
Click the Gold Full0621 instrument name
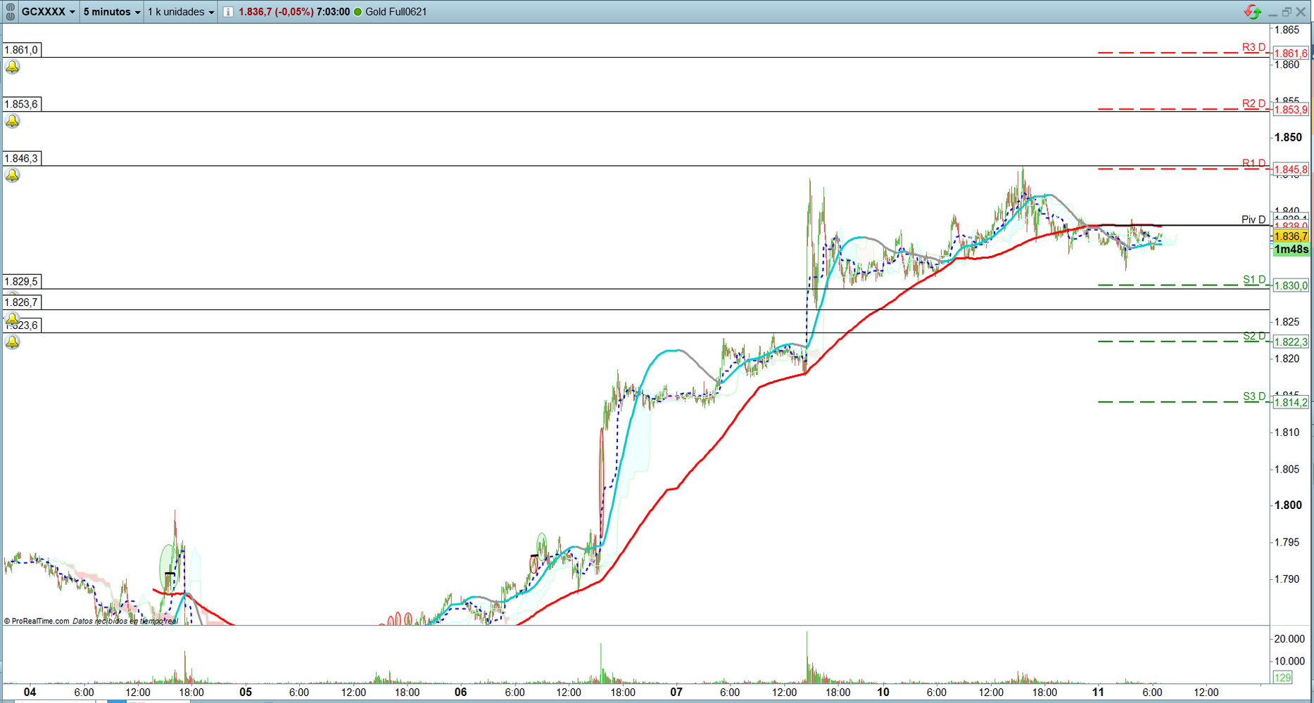pyautogui.click(x=396, y=12)
